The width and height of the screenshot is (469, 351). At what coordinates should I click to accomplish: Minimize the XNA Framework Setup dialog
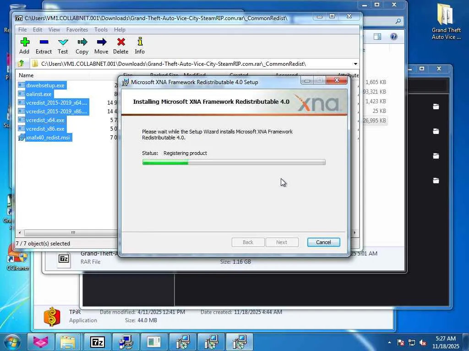[x=307, y=80]
